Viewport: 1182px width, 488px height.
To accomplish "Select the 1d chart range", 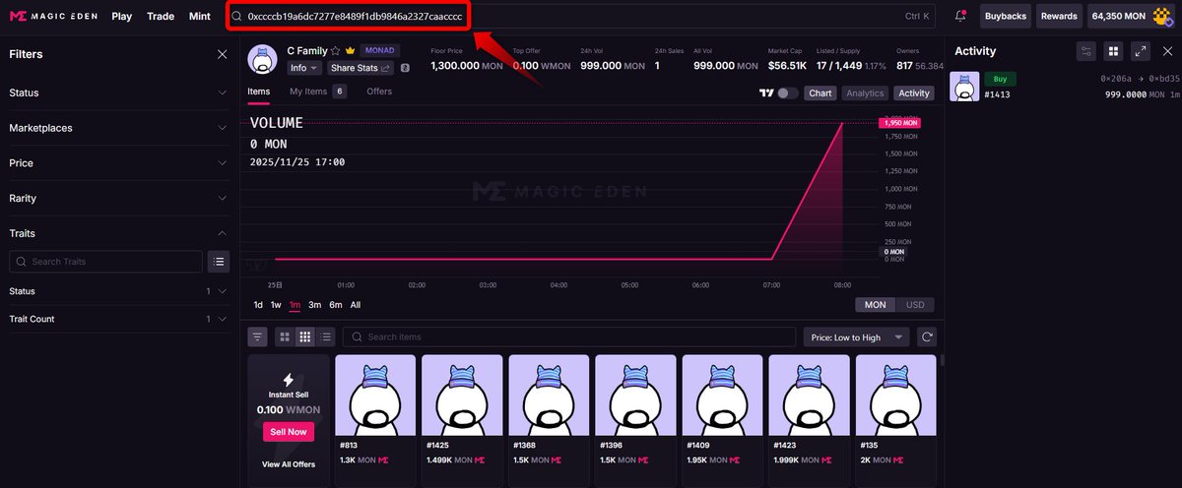I will 258,305.
